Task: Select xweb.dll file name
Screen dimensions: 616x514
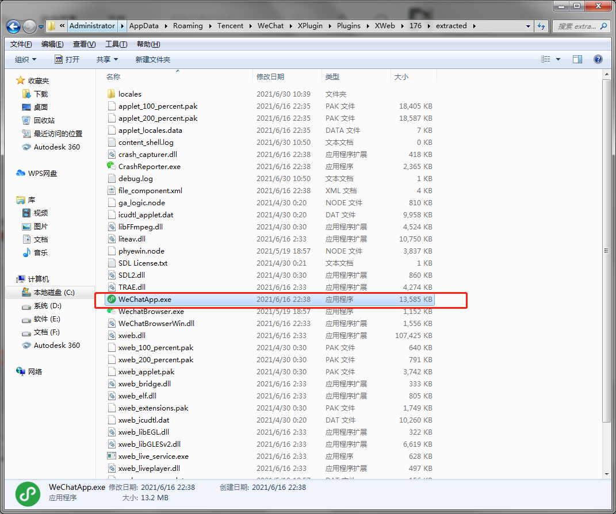Action: coord(132,335)
